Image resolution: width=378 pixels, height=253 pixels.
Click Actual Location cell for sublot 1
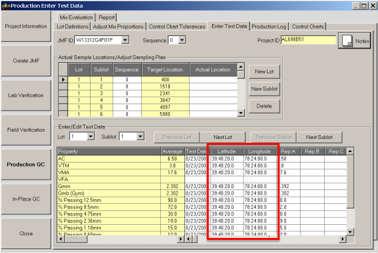(x=213, y=80)
